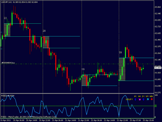Click the blue up arrow under D1
Image resolution: width=162 pixels, height=122 pixels.
pyautogui.click(x=143, y=99)
